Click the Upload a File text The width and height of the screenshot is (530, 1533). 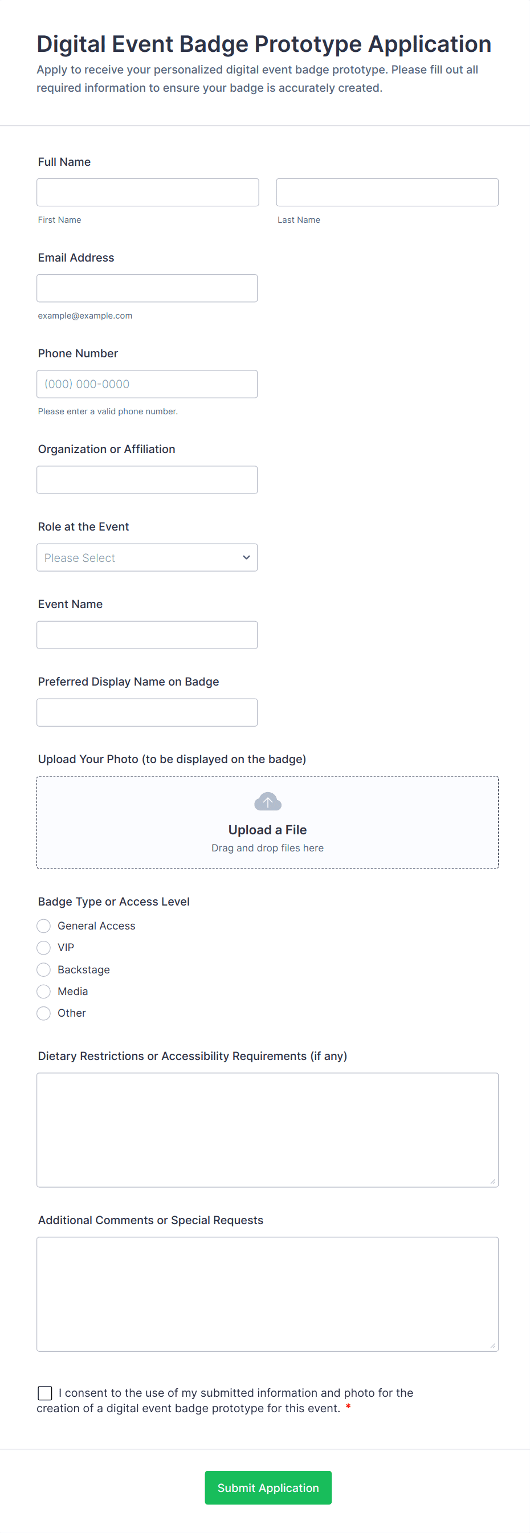pos(268,830)
